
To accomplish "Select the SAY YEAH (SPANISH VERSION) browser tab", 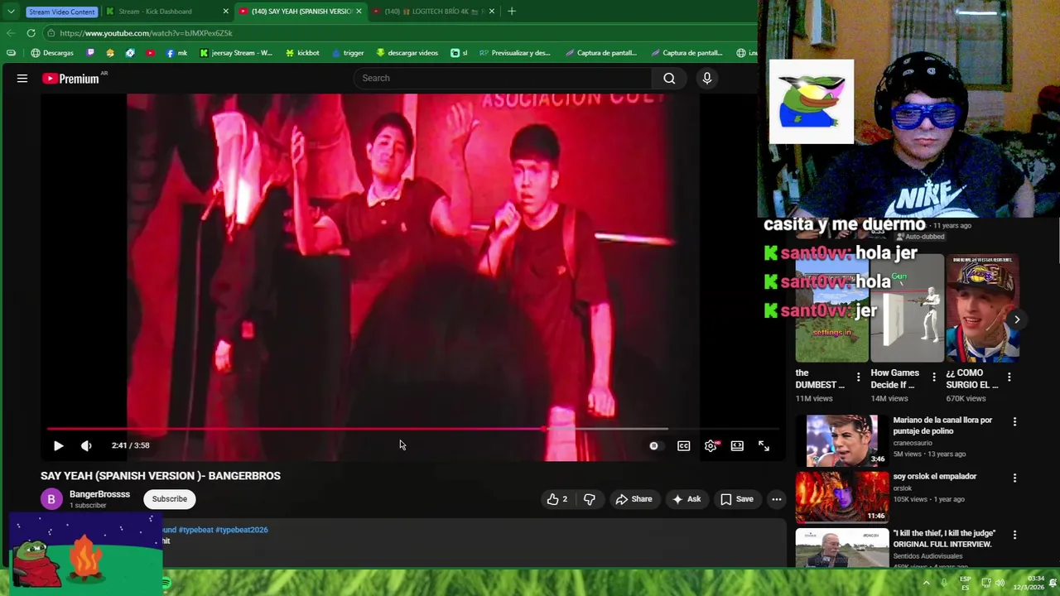I will [302, 12].
